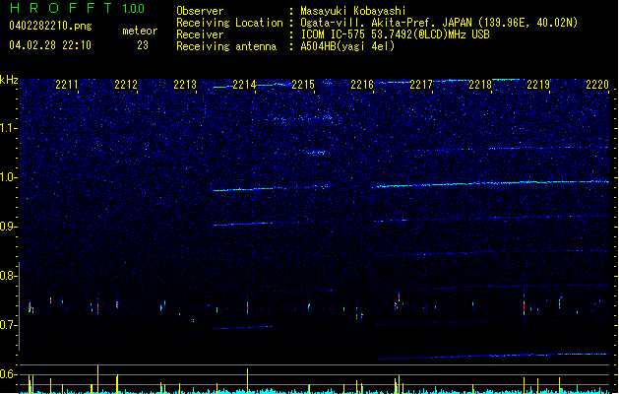The height and width of the screenshot is (394, 619).
Task: Click the ICOM IC-575 receiver text
Action: tap(395, 34)
